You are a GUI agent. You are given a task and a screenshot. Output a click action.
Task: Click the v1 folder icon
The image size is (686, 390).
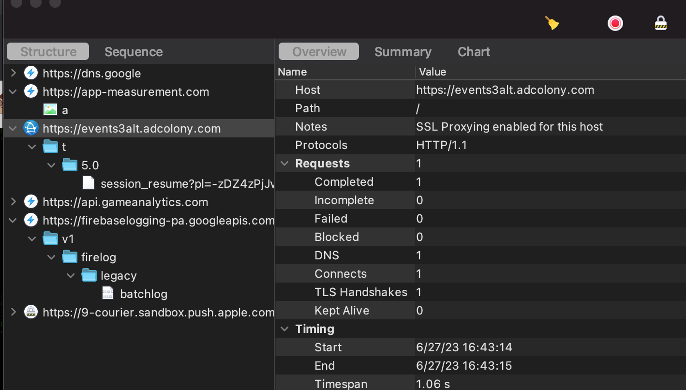50,238
